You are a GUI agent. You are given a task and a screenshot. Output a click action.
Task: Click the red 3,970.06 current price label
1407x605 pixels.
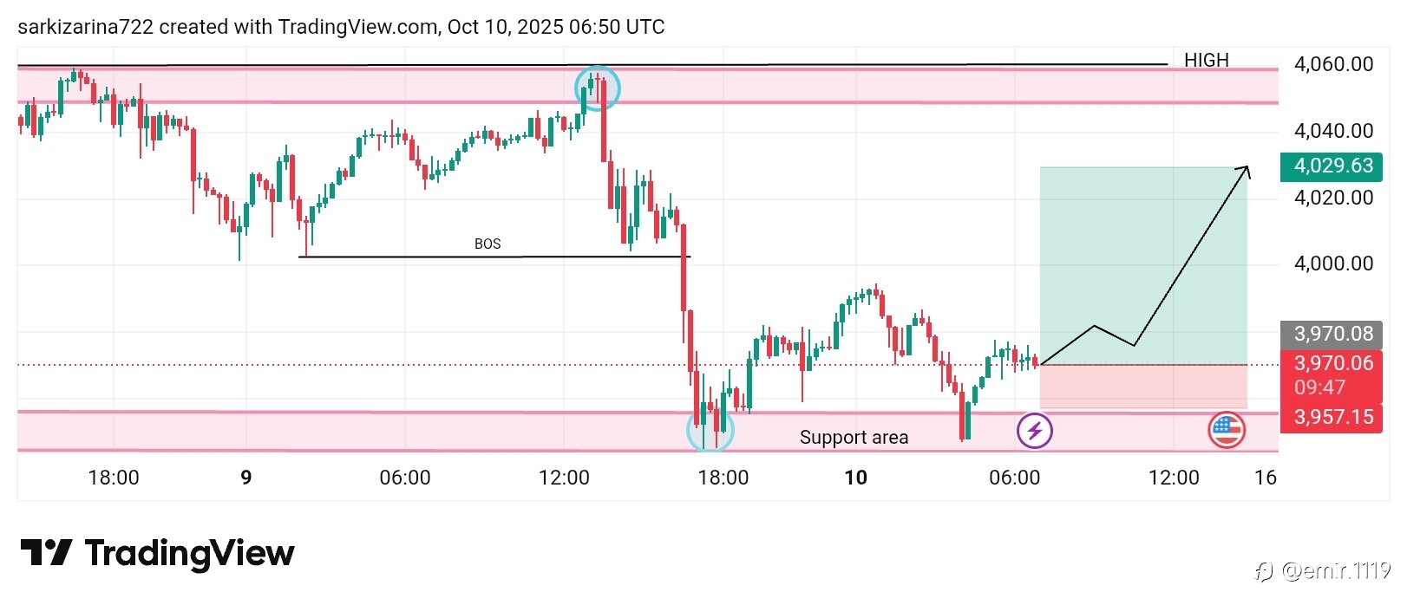pos(1332,364)
